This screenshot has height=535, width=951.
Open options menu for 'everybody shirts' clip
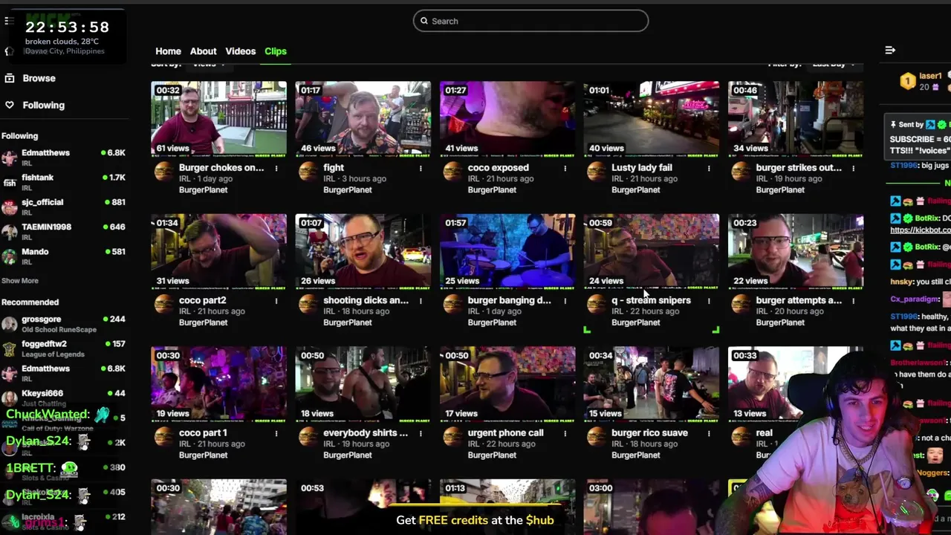(x=421, y=433)
